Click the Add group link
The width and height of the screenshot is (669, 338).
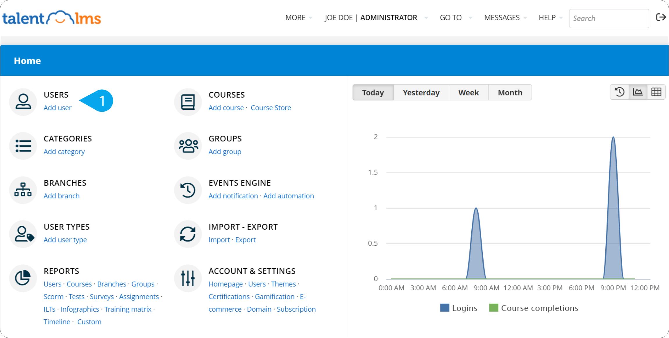pyautogui.click(x=225, y=152)
